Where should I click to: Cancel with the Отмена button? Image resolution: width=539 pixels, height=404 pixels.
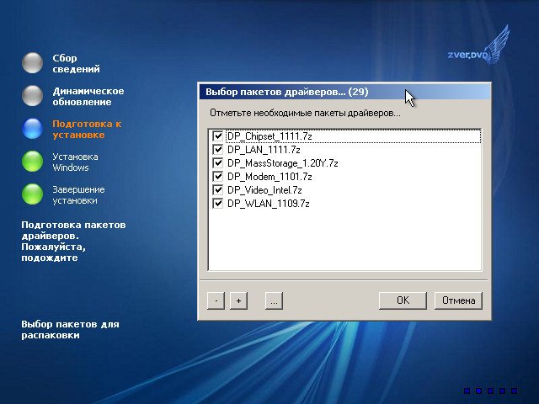[458, 300]
